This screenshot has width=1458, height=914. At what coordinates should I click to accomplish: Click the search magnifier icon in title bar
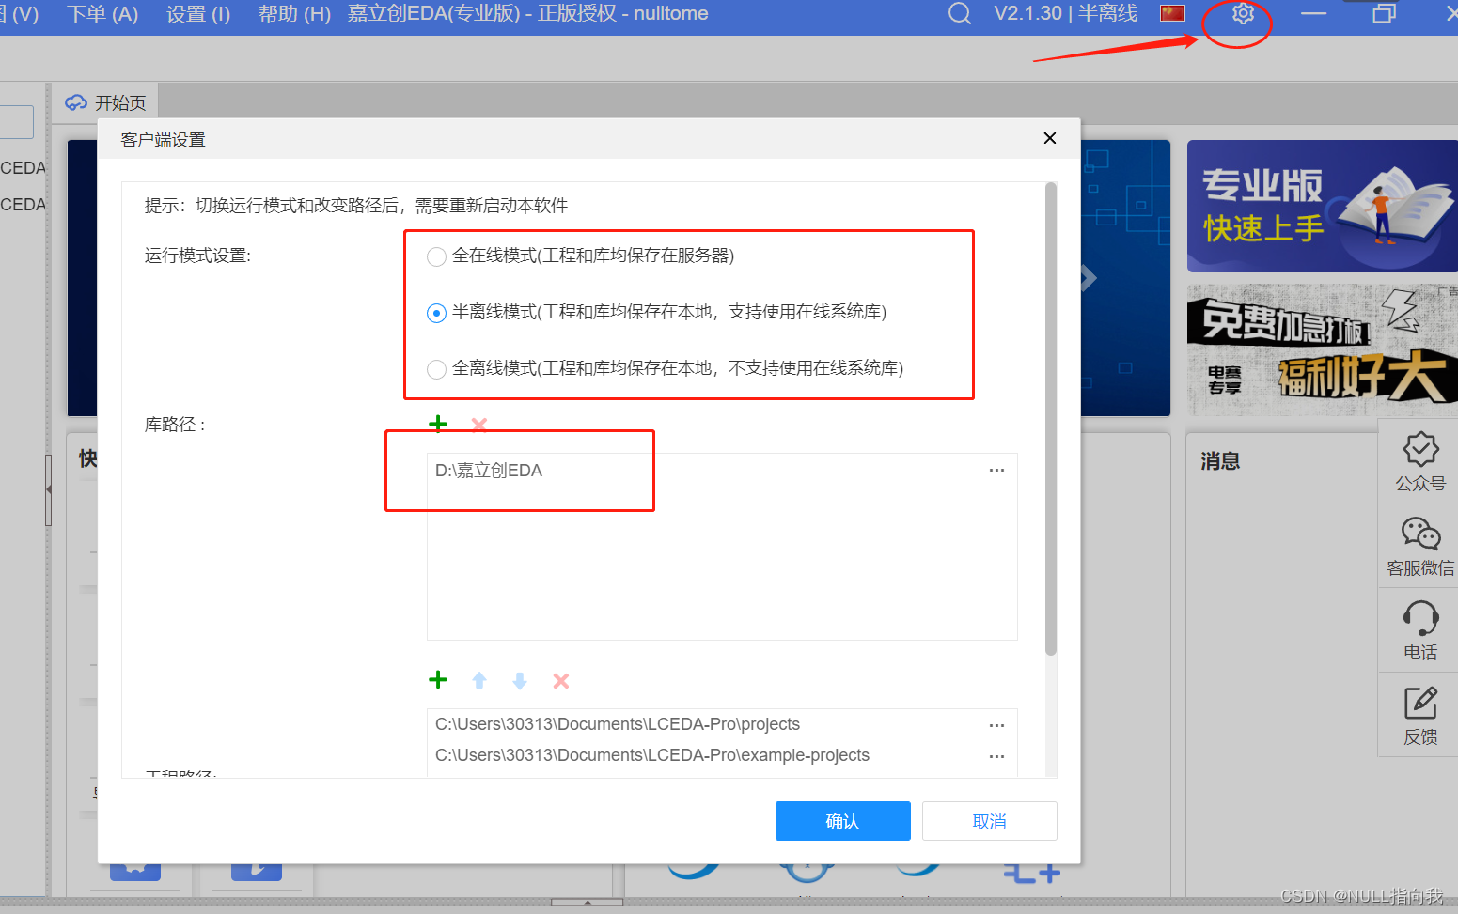959,14
